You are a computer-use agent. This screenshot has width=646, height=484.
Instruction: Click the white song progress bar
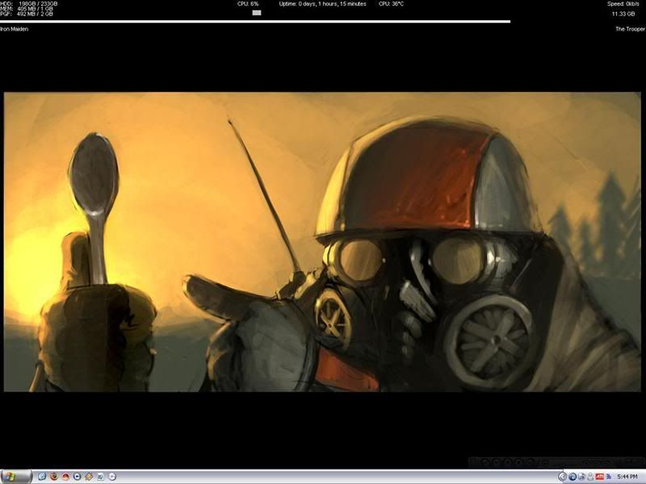tap(255, 21)
